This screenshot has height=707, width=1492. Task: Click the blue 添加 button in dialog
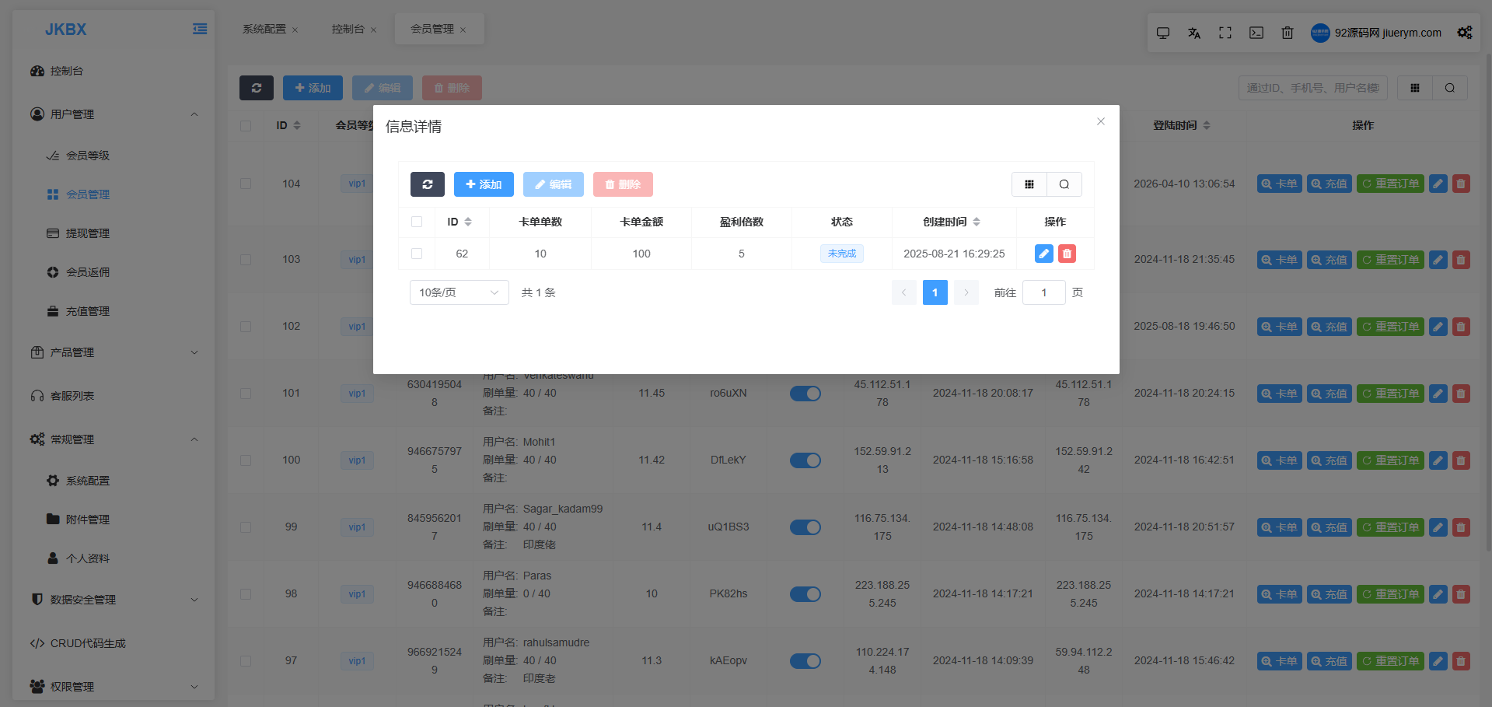tap(484, 184)
